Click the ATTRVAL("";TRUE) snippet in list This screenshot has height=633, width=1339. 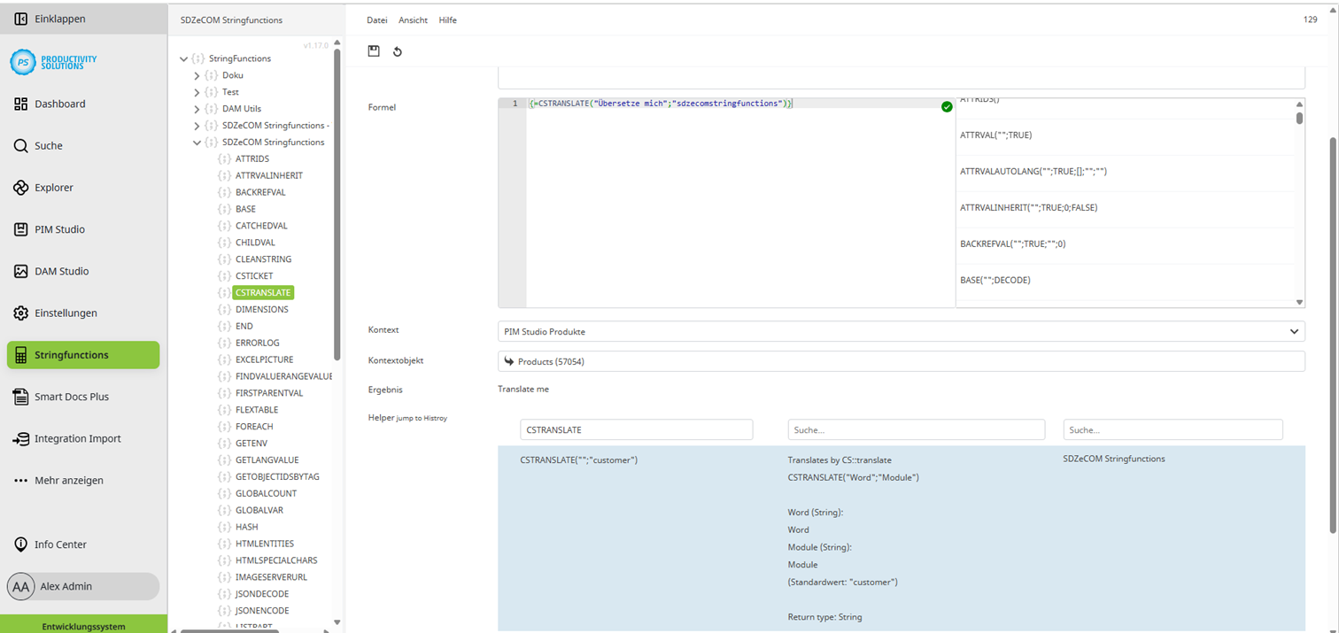(x=995, y=135)
